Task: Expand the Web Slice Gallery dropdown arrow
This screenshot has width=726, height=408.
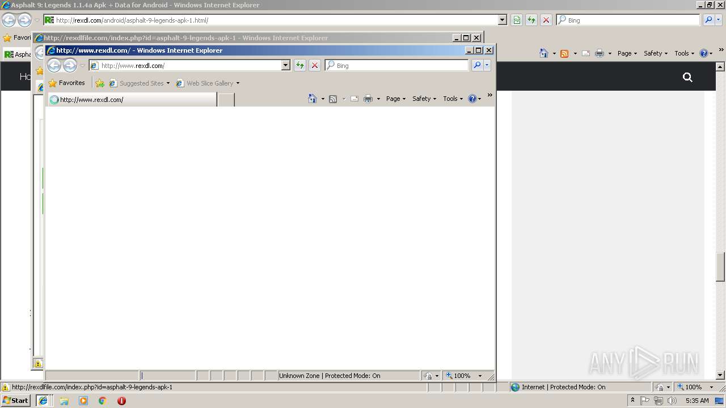Action: pyautogui.click(x=238, y=83)
